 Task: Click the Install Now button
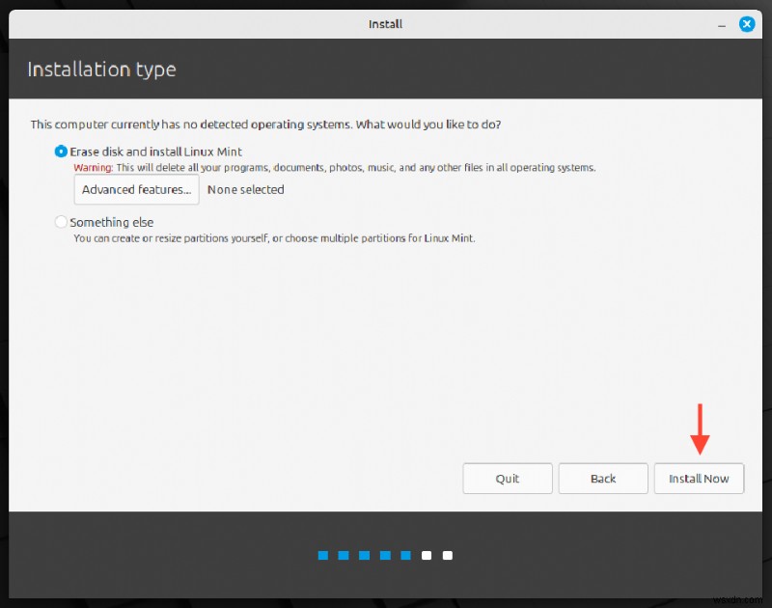tap(699, 478)
